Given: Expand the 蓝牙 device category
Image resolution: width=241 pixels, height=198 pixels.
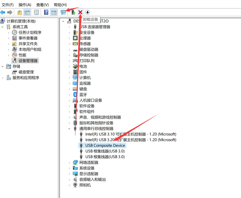Looking at the screenshot, I should pyautogui.click(x=69, y=95).
